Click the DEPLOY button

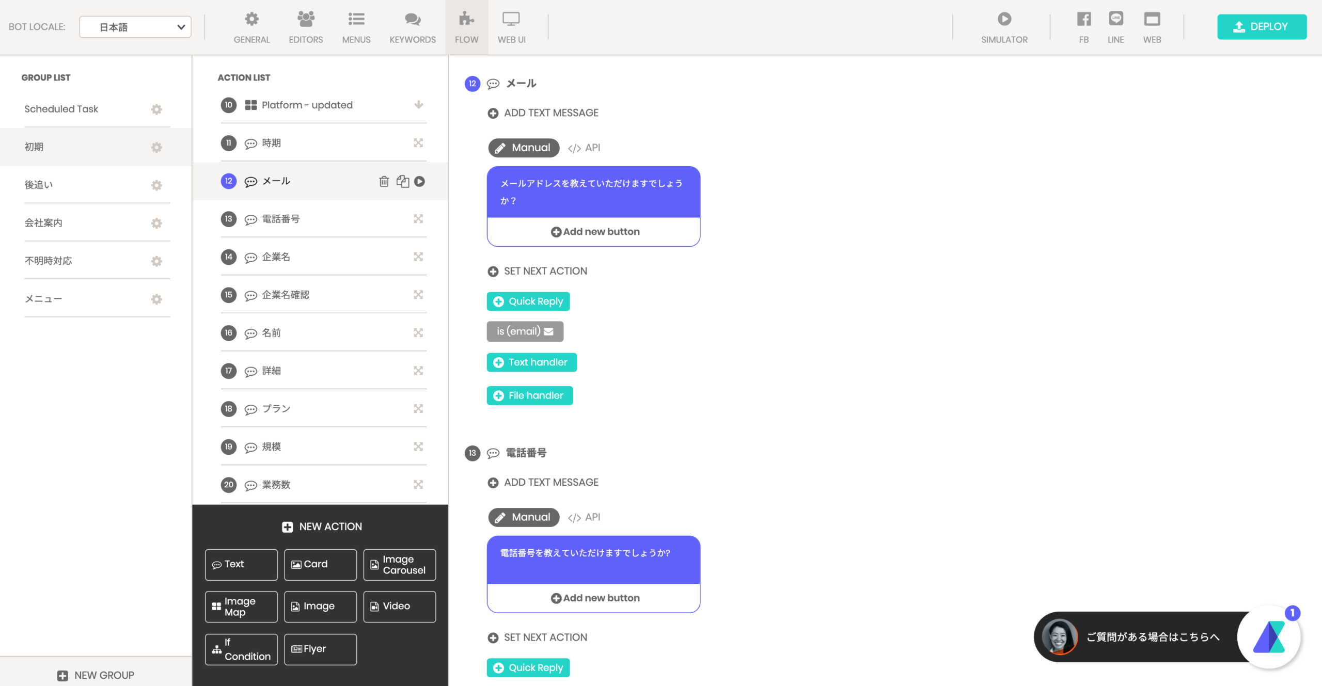pyautogui.click(x=1262, y=26)
